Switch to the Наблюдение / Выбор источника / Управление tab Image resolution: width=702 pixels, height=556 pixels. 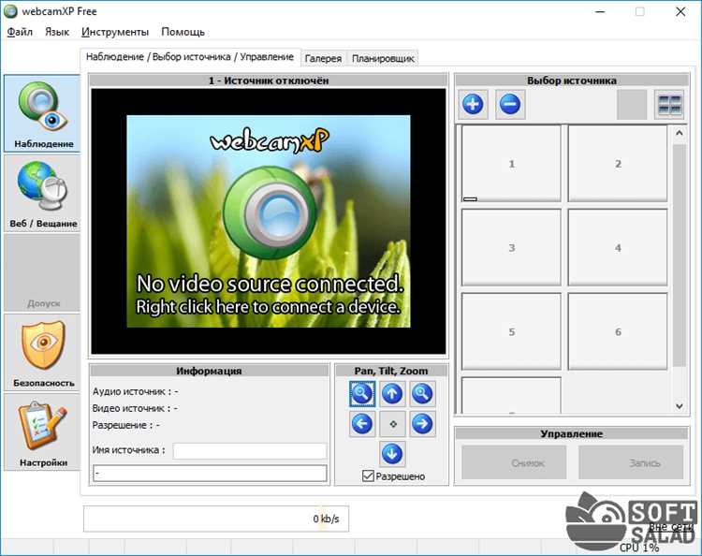coord(190,57)
